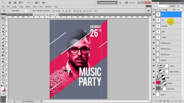Switch to 1973.psd document tab
Viewport: 184px width, 103px height.
tap(74, 15)
